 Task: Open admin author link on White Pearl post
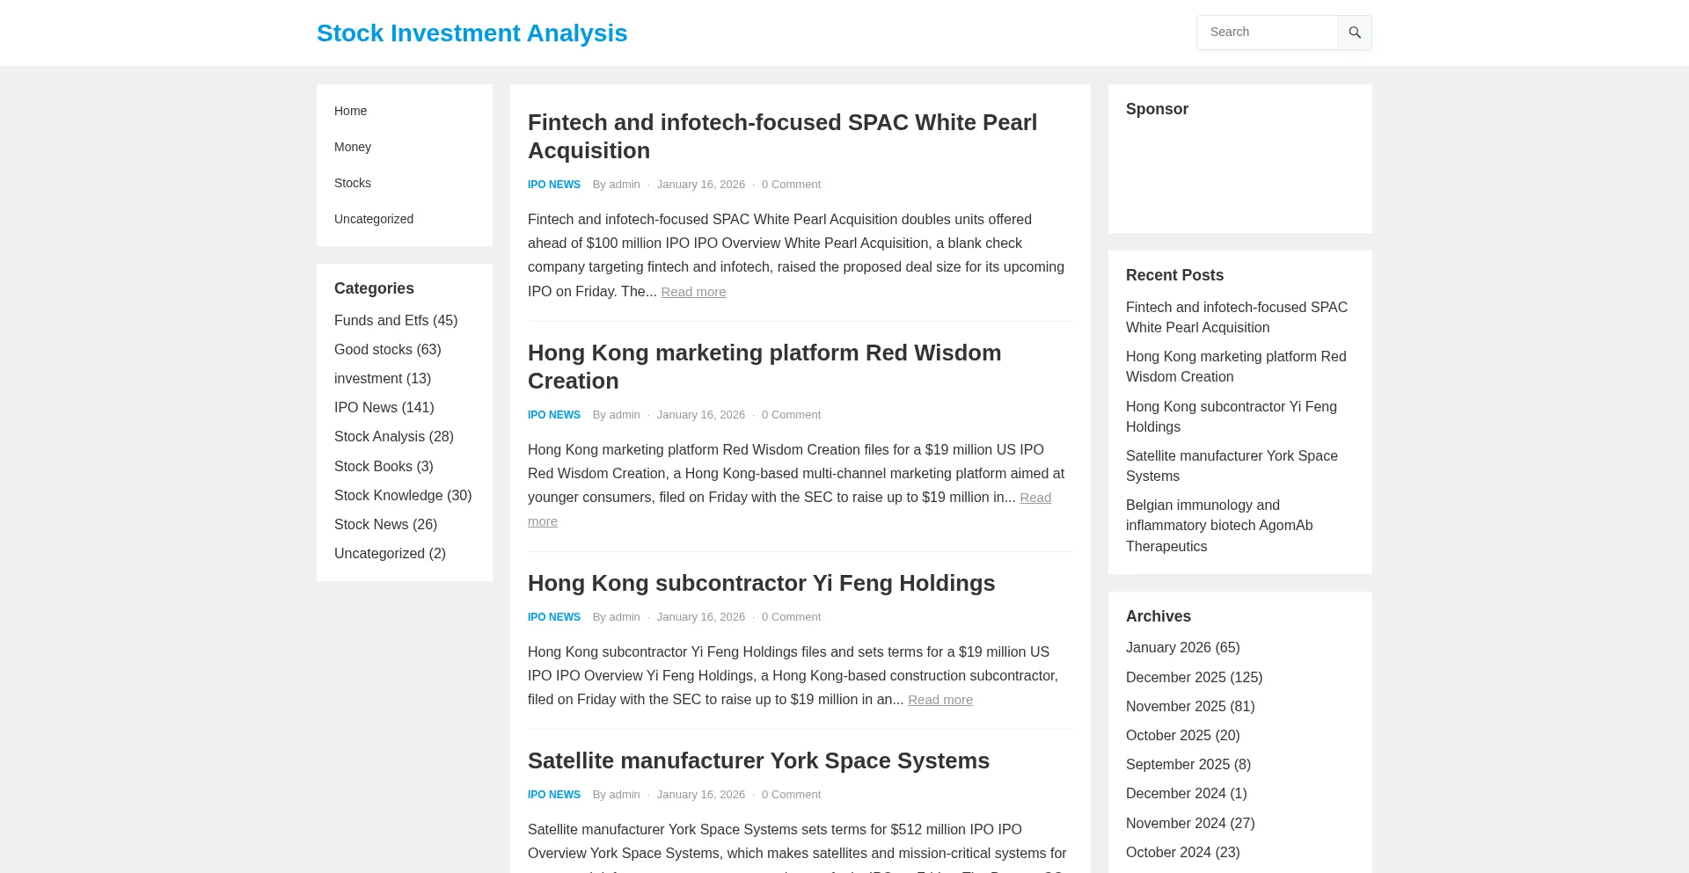click(x=624, y=185)
